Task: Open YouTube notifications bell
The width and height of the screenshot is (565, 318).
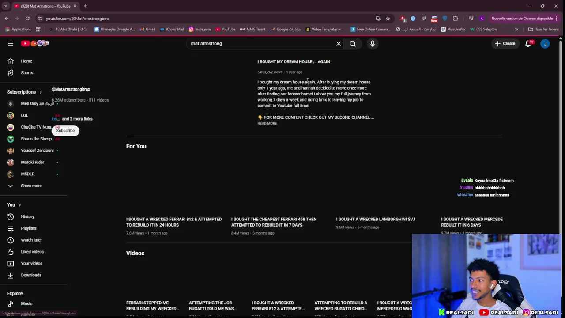Action: [x=528, y=44]
